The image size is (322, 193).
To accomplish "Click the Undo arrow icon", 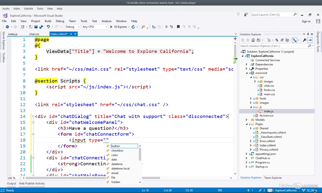I will pos(48,27).
